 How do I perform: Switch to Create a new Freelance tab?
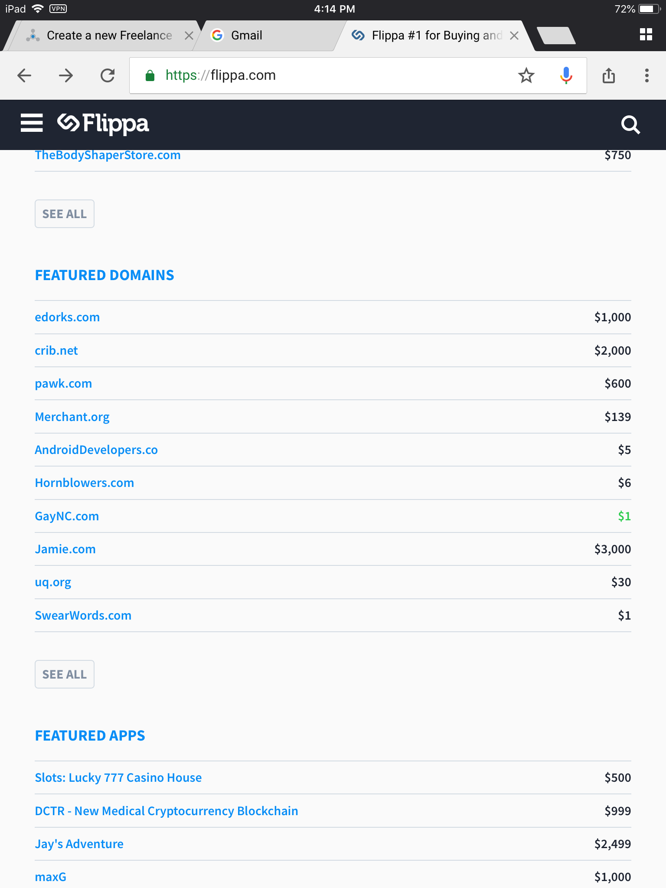(x=109, y=36)
